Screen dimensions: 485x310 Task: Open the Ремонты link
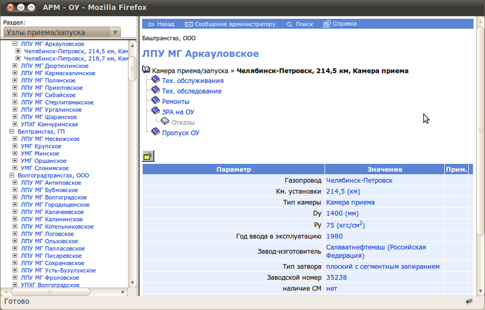[176, 102]
